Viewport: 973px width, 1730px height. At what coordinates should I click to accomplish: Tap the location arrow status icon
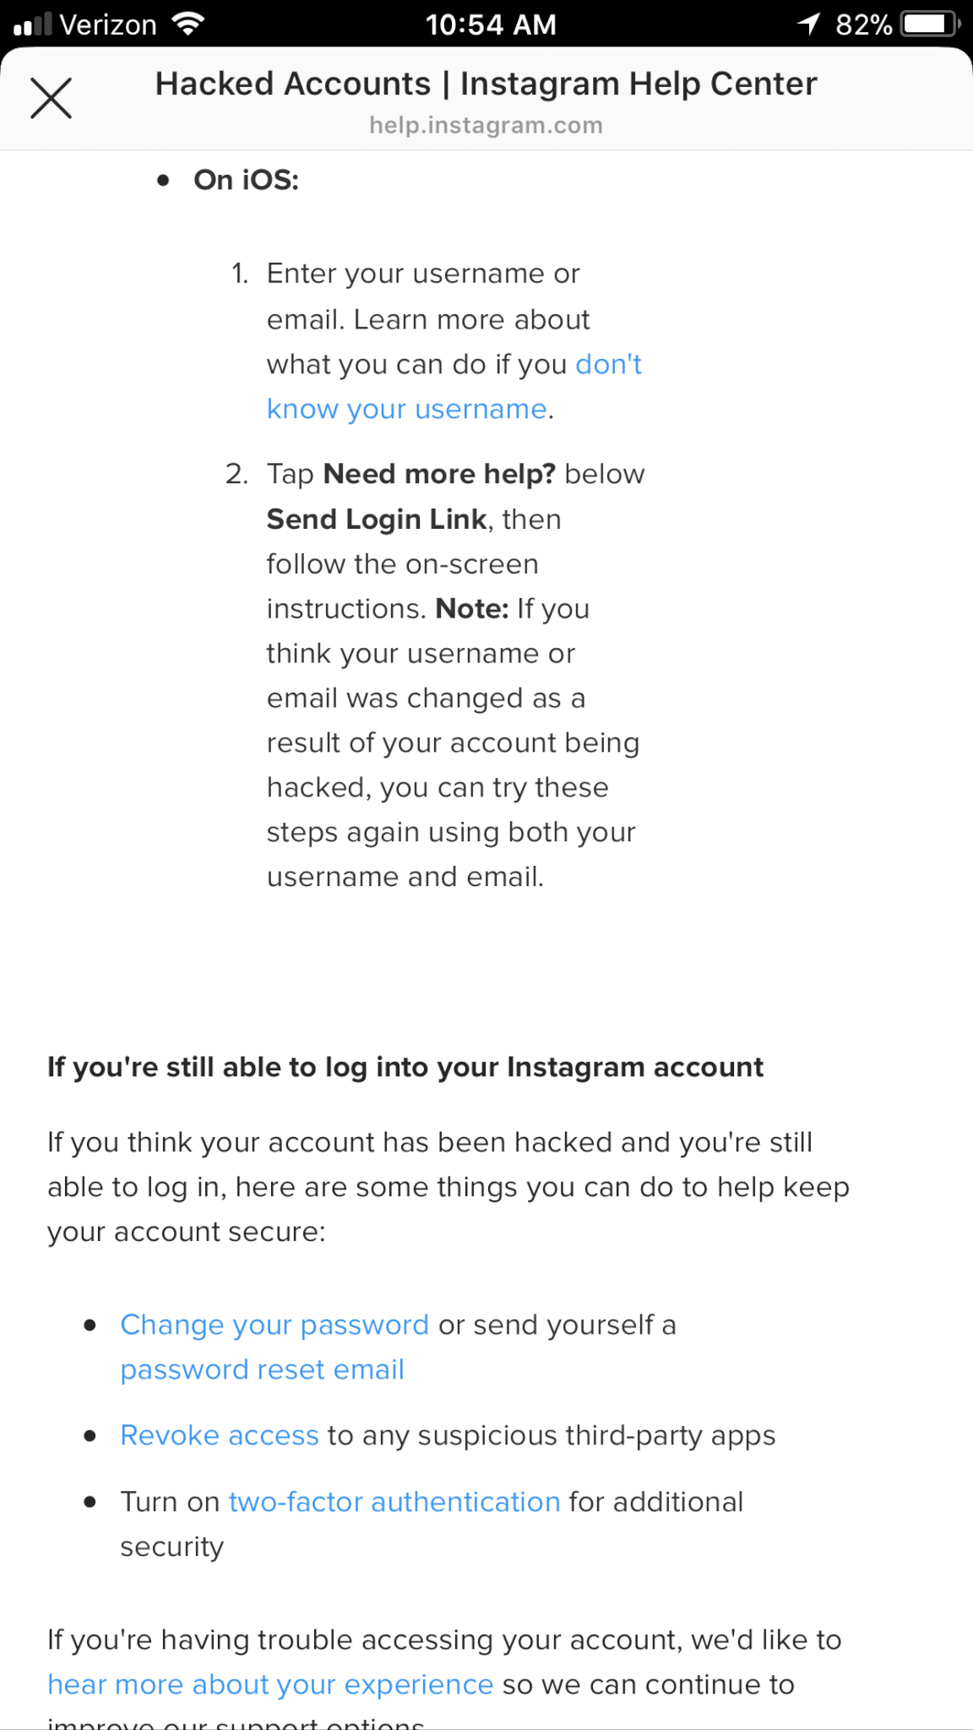click(808, 24)
